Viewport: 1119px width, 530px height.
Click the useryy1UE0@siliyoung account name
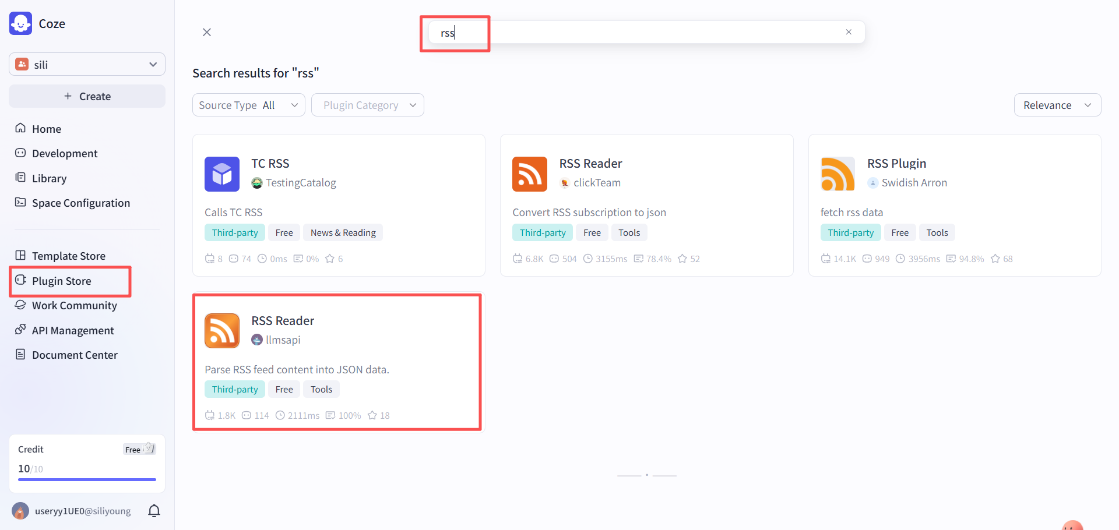coord(83,511)
